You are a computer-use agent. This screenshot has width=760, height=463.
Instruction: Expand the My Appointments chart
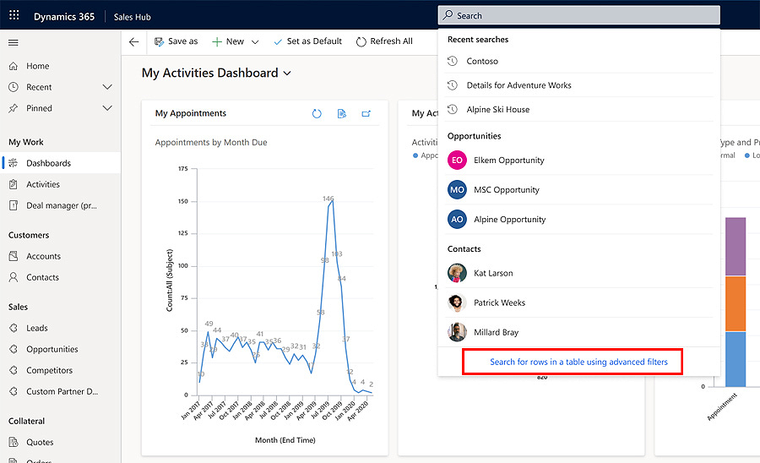366,113
